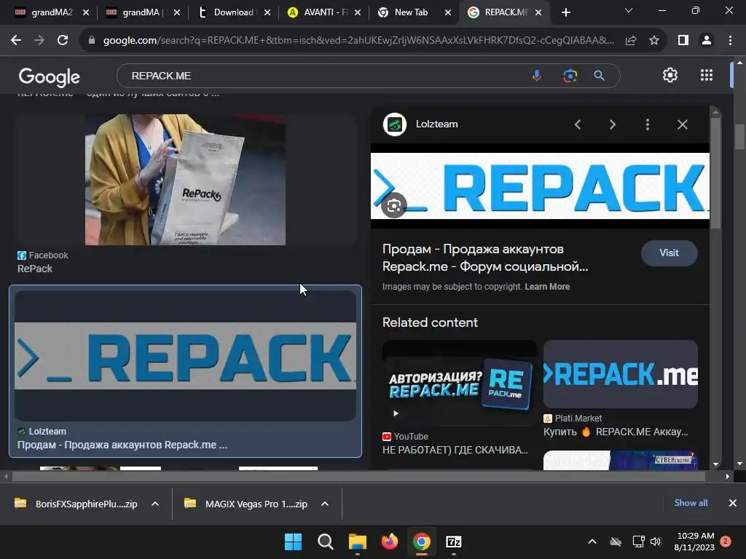Show hidden system tray icons
746x559 pixels.
tap(592, 542)
